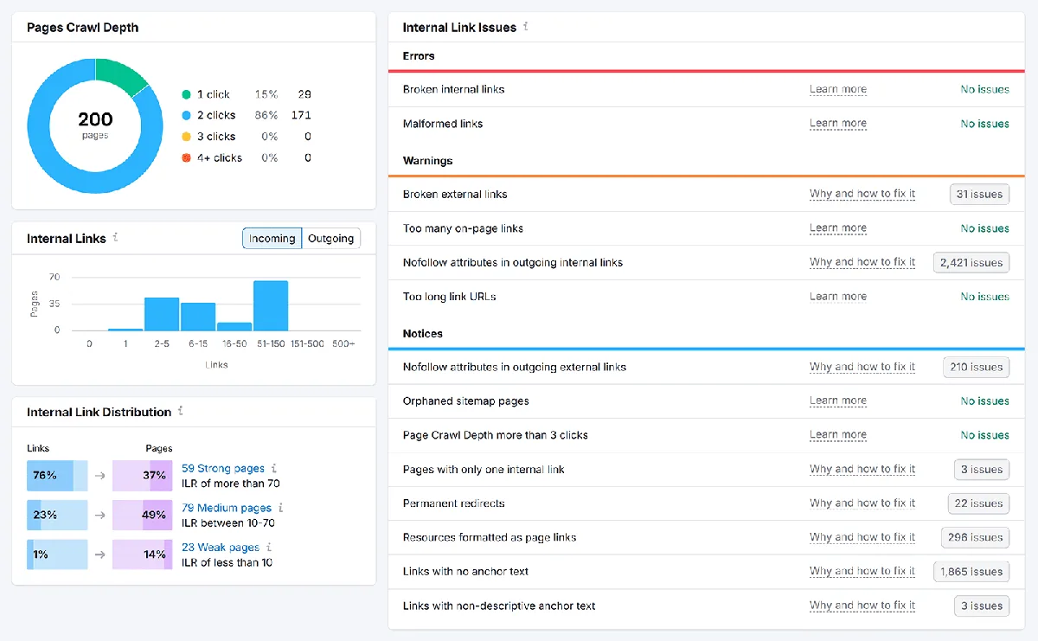Select the yellow 3 clicks legend dot
Screen dimensions: 1038x641
pos(186,137)
